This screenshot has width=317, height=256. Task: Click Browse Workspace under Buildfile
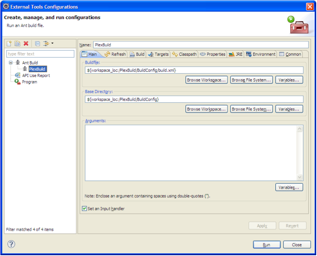pyautogui.click(x=206, y=80)
